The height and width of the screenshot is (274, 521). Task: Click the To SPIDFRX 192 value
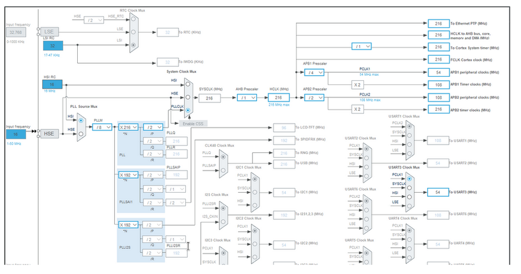pos(284,140)
